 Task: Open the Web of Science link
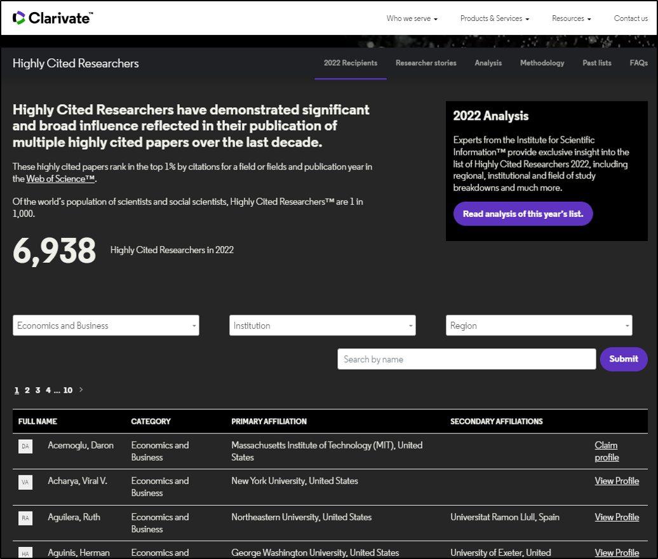pyautogui.click(x=60, y=179)
